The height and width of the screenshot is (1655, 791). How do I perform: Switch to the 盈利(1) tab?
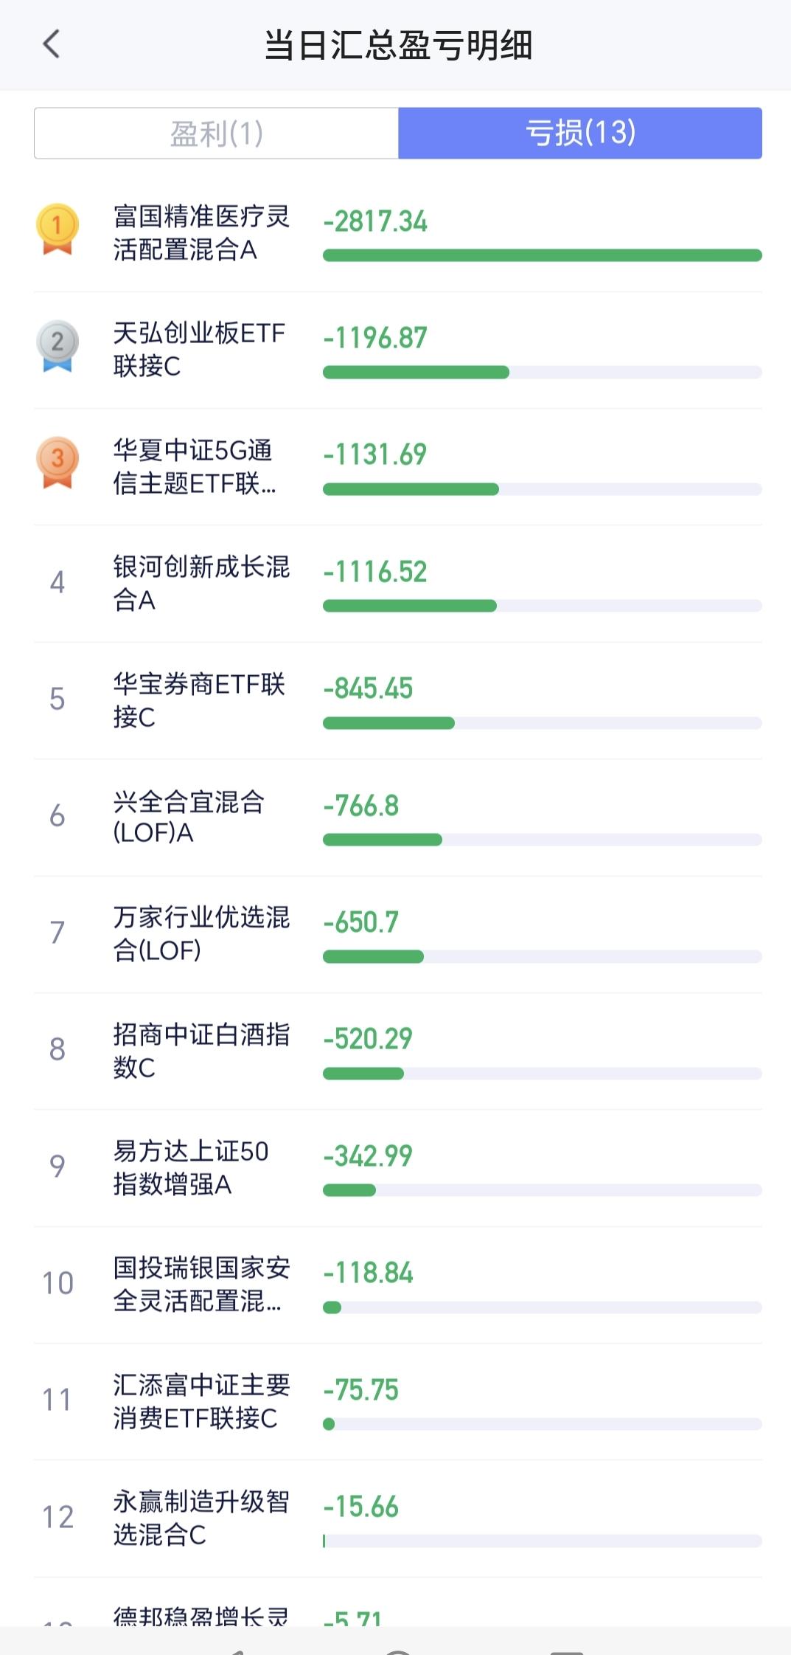pos(216,134)
